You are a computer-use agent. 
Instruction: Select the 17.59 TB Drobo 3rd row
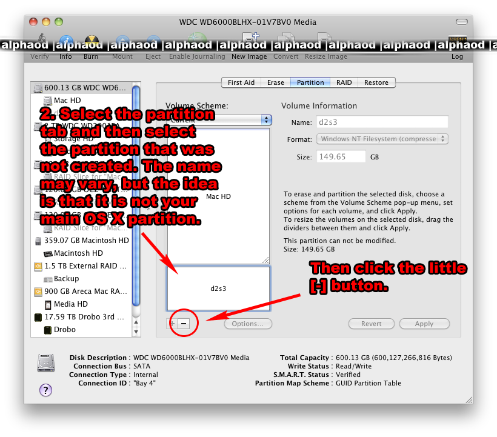(81, 317)
